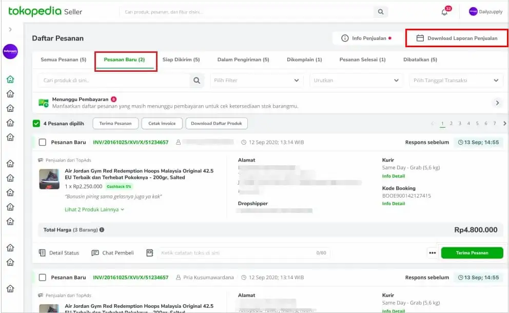
Task: Switch to Dikomplain (1) tab
Action: click(304, 60)
